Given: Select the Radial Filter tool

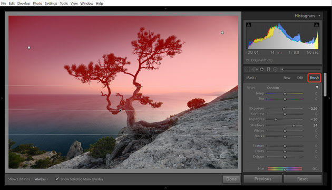Looking at the screenshot, I should [x=275, y=69].
